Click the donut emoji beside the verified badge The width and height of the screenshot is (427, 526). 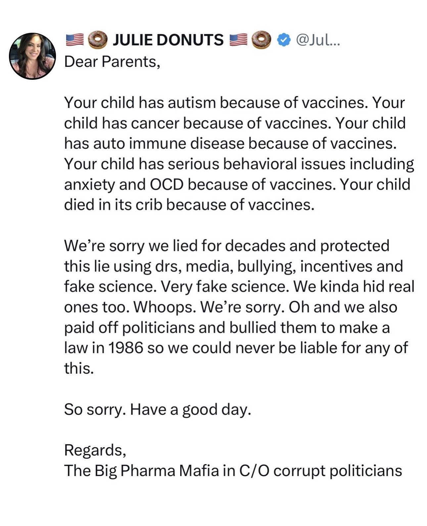(x=261, y=40)
